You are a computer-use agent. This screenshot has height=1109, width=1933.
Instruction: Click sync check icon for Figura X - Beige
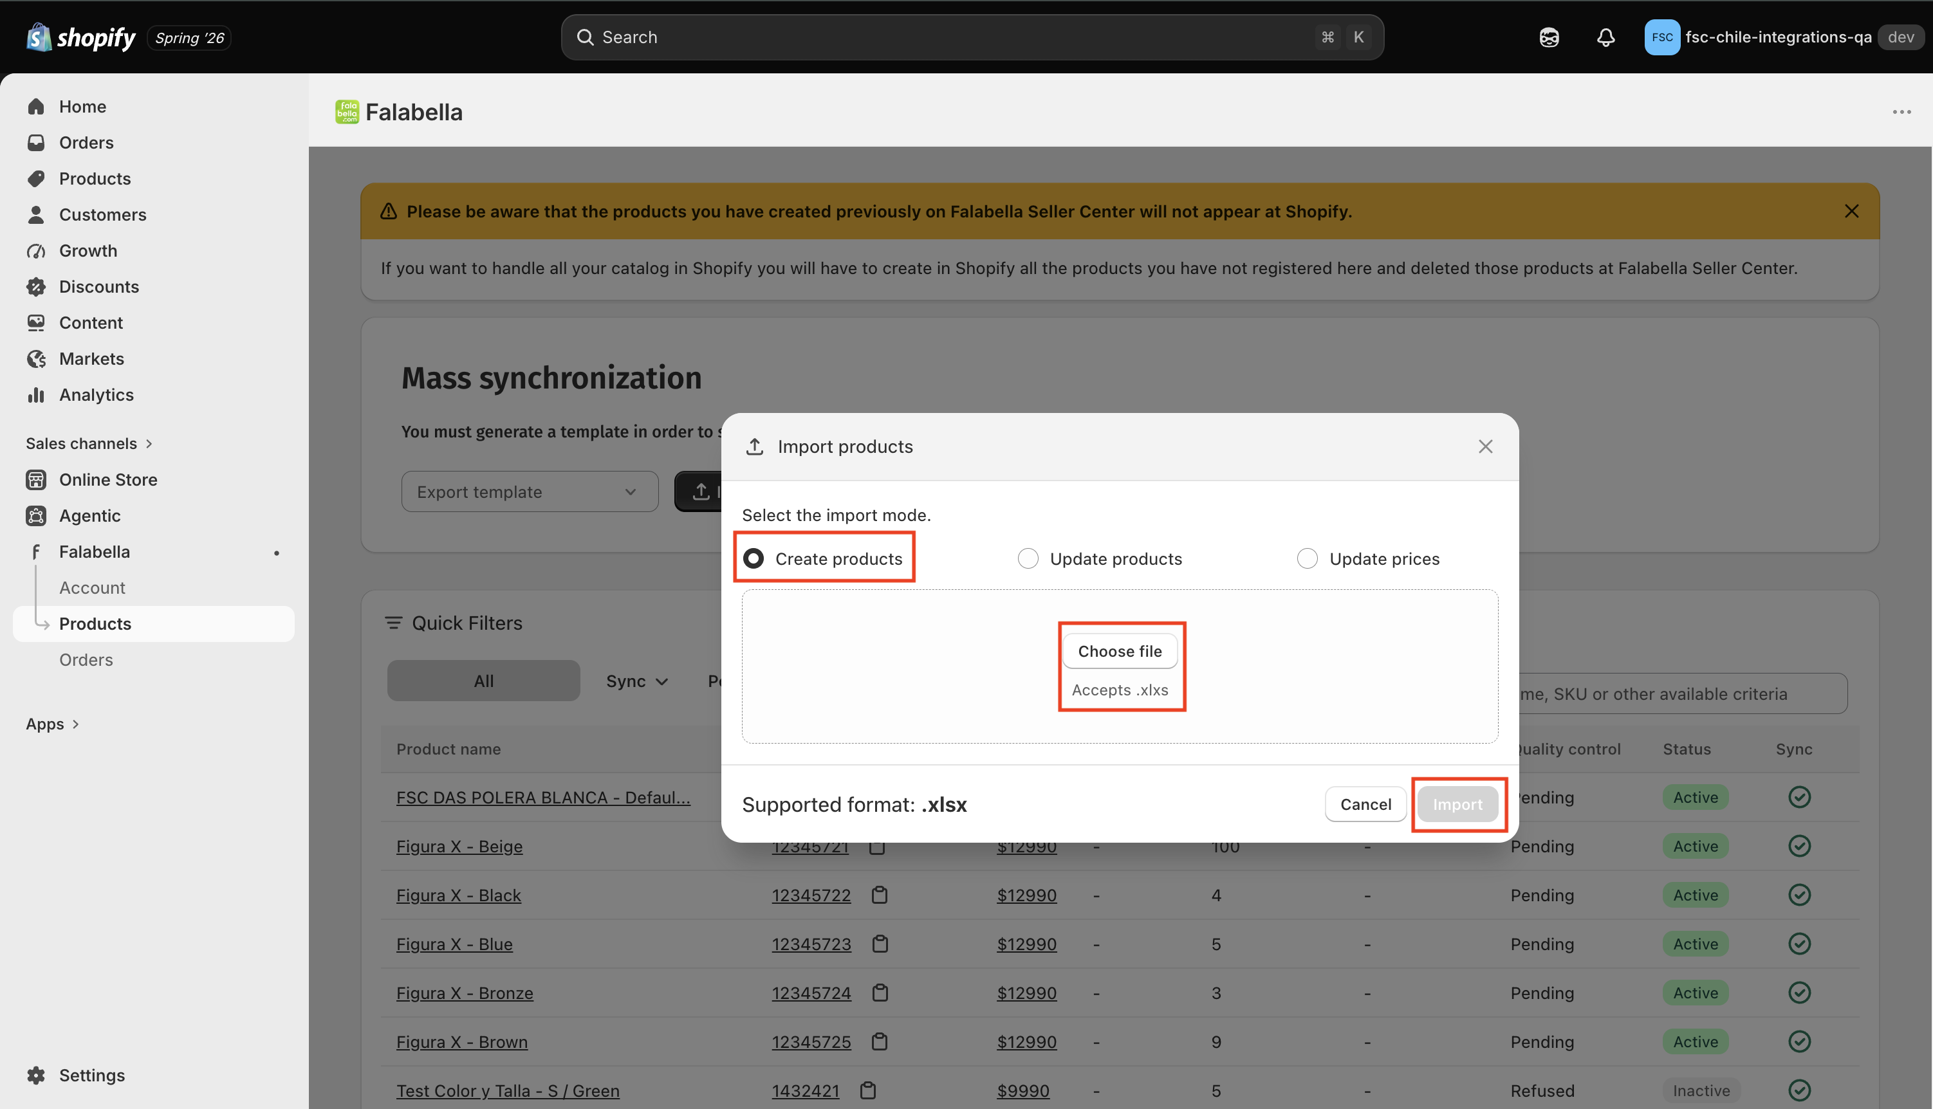point(1799,845)
